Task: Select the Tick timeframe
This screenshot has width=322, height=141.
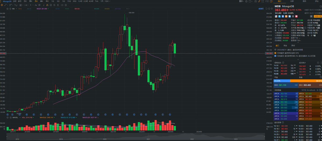Action: (97, 1)
